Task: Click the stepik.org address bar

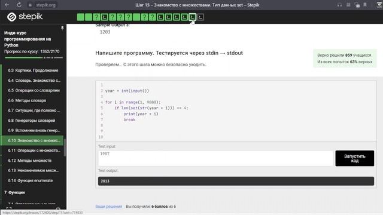Action: click(x=45, y=5)
